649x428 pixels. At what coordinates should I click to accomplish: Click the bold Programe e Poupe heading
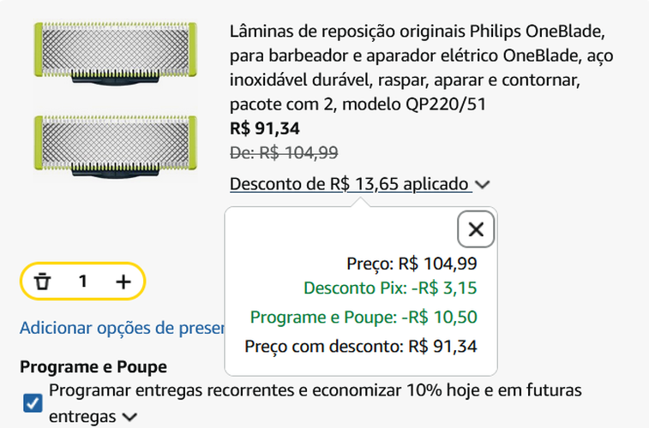coord(93,366)
